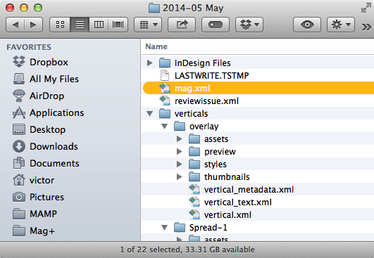Switch to list view
374x258 pixels.
[80, 25]
